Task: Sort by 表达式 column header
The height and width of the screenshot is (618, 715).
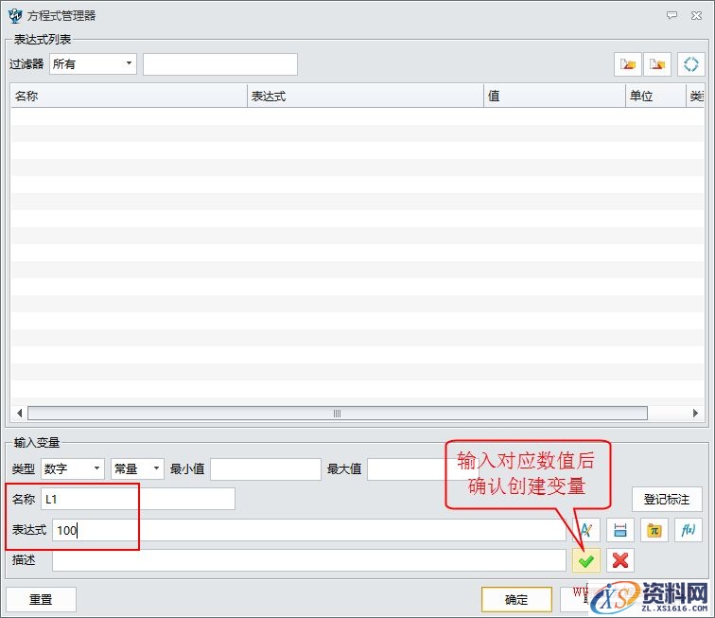Action: [365, 96]
